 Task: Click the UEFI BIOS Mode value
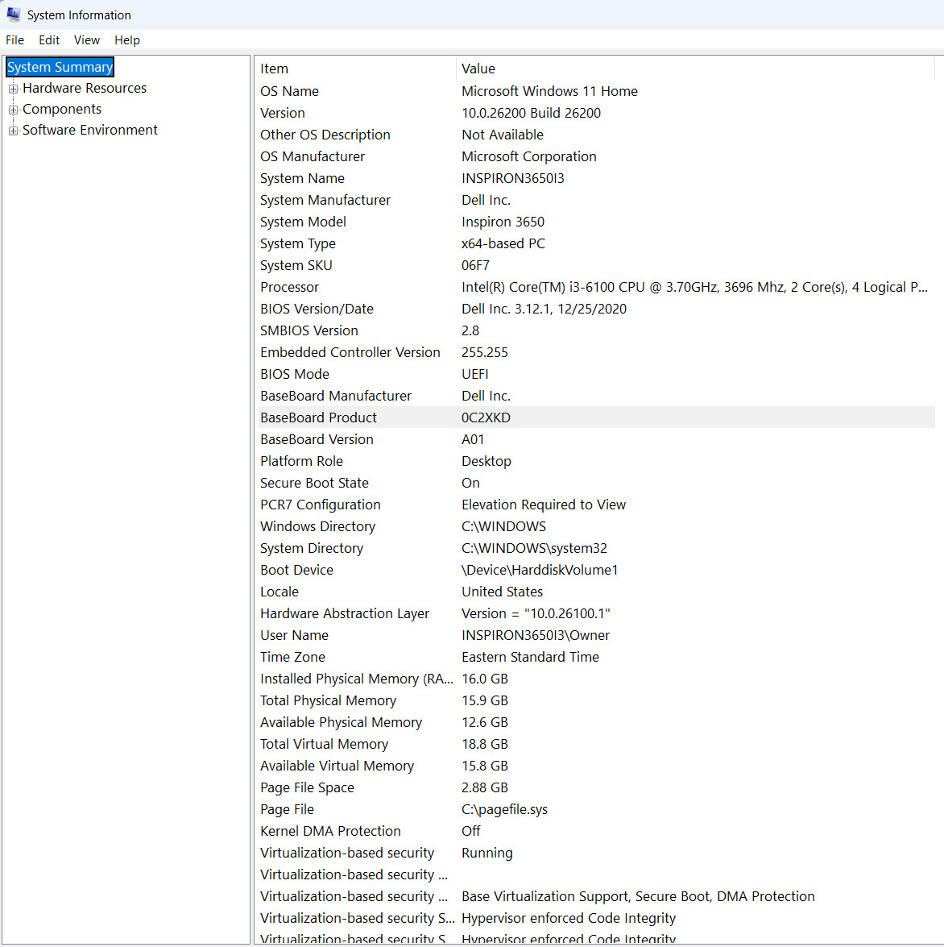click(x=475, y=374)
